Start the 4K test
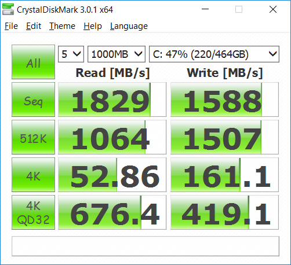The height and width of the screenshot is (265, 291). tap(33, 175)
